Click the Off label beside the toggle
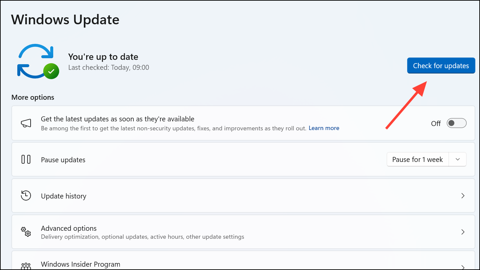The image size is (480, 270). [x=436, y=124]
